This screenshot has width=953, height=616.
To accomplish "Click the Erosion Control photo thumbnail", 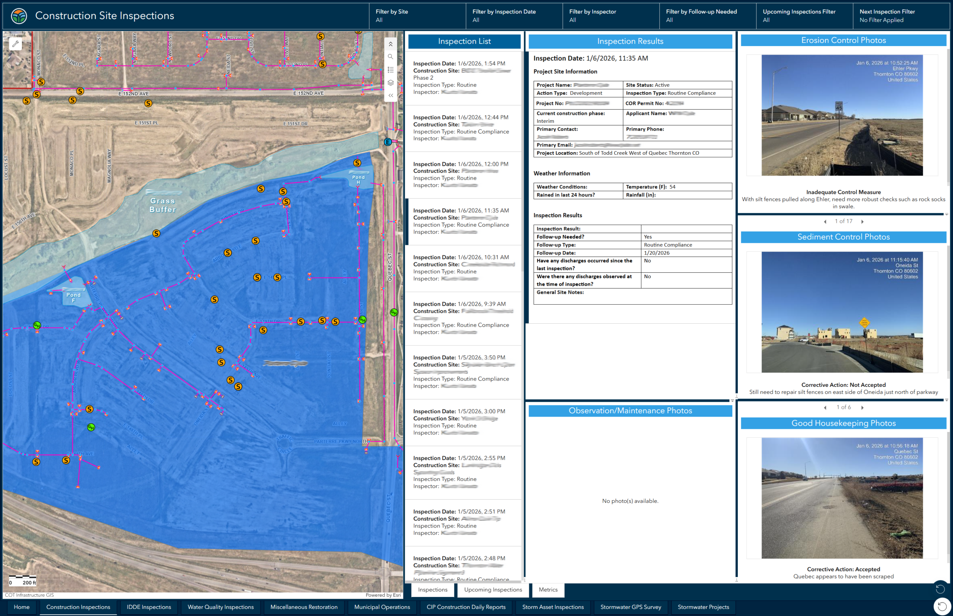I will click(842, 116).
